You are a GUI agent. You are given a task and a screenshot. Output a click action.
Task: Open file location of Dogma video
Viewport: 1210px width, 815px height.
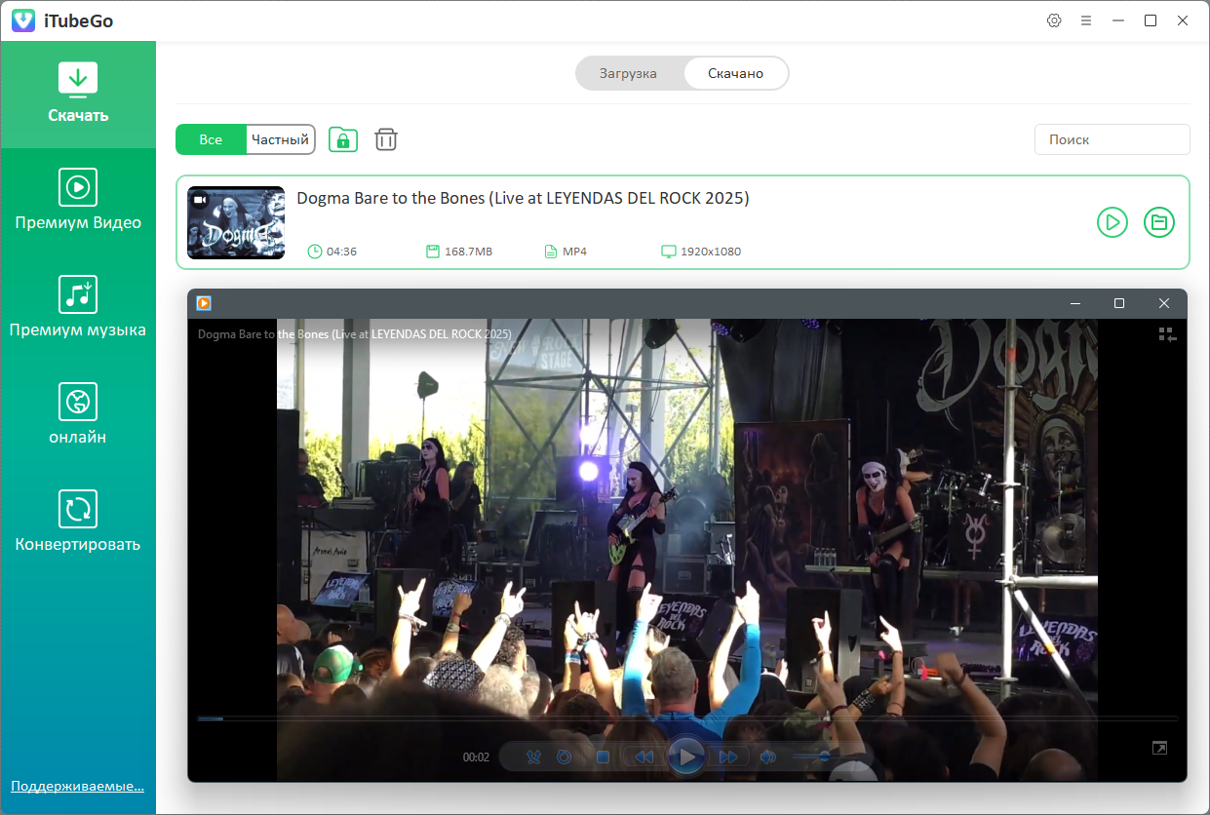coord(1159,222)
